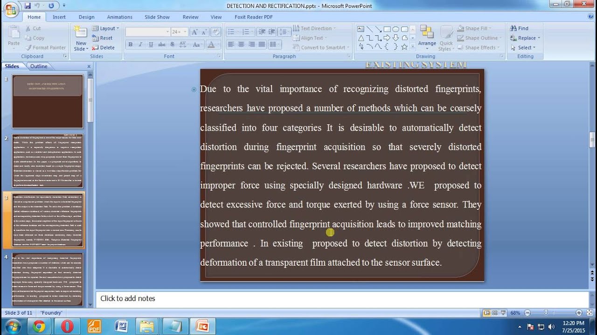Apply Italic formatting

tap(141, 45)
